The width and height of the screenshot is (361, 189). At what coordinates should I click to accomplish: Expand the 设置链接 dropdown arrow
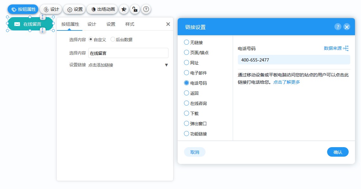(166, 65)
